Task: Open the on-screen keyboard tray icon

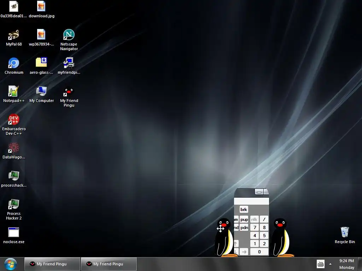Action: click(320, 264)
